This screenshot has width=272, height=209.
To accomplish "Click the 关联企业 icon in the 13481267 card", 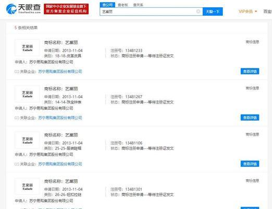I will (x=17, y=118).
